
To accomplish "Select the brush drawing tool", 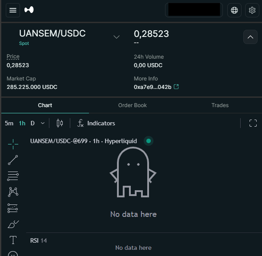I will click(x=13, y=224).
